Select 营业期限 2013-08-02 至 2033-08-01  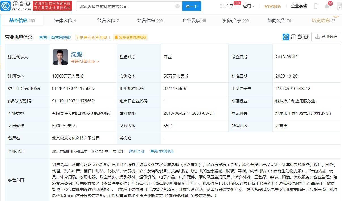click(189, 113)
